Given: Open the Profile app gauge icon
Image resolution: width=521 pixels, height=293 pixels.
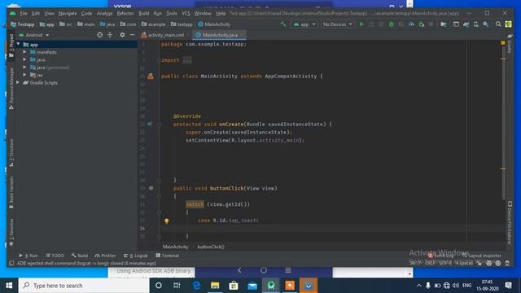Looking at the screenshot, I should point(411,24).
